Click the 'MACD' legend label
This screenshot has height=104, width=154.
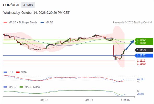(x=12, y=87)
